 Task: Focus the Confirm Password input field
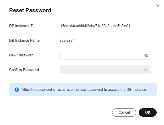point(106,70)
